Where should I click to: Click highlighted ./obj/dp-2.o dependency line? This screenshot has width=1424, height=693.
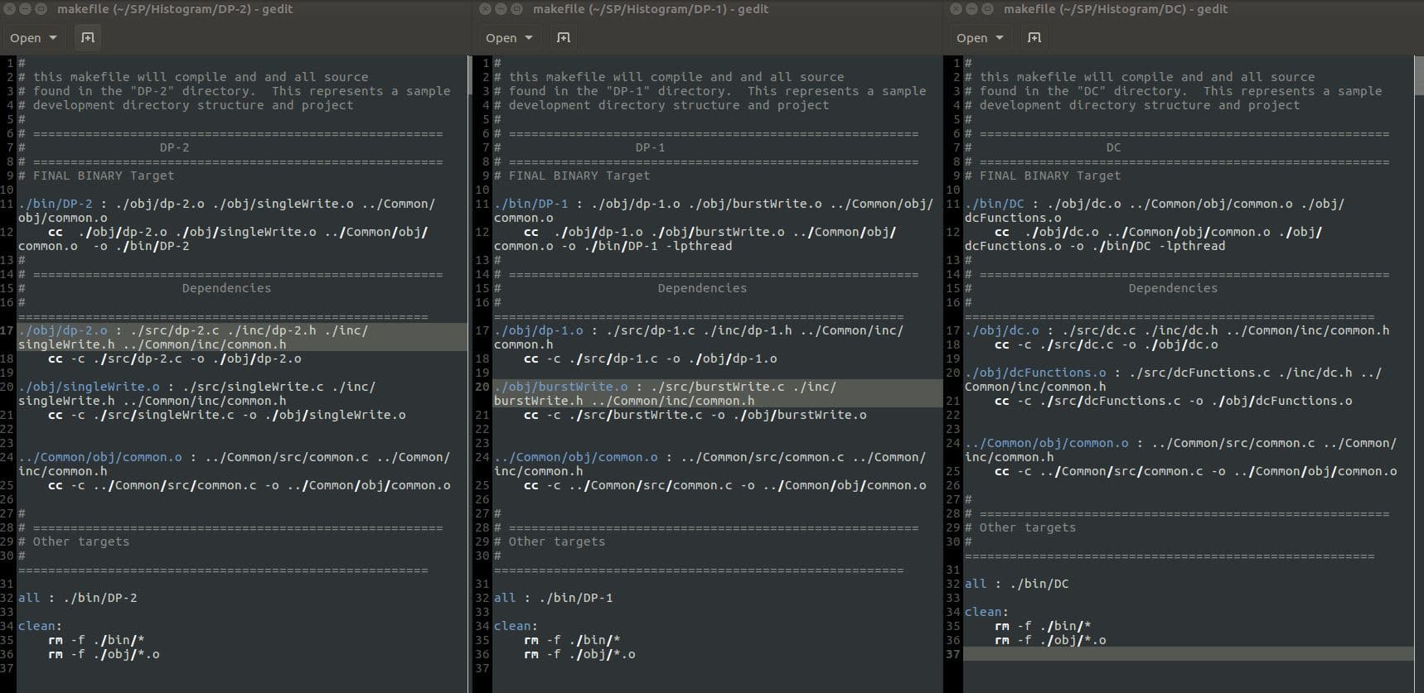[242, 337]
